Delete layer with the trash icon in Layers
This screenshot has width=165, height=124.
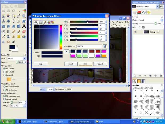pos(161,76)
